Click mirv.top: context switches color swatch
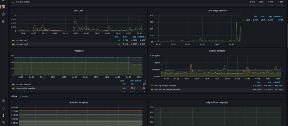This screenshot has width=288, height=126. (152, 86)
